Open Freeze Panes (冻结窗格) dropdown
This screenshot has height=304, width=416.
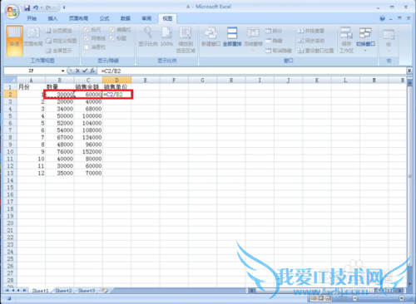click(x=253, y=40)
